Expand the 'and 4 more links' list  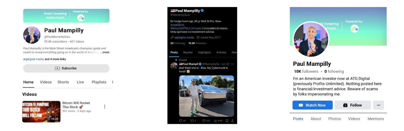(x=55, y=59)
